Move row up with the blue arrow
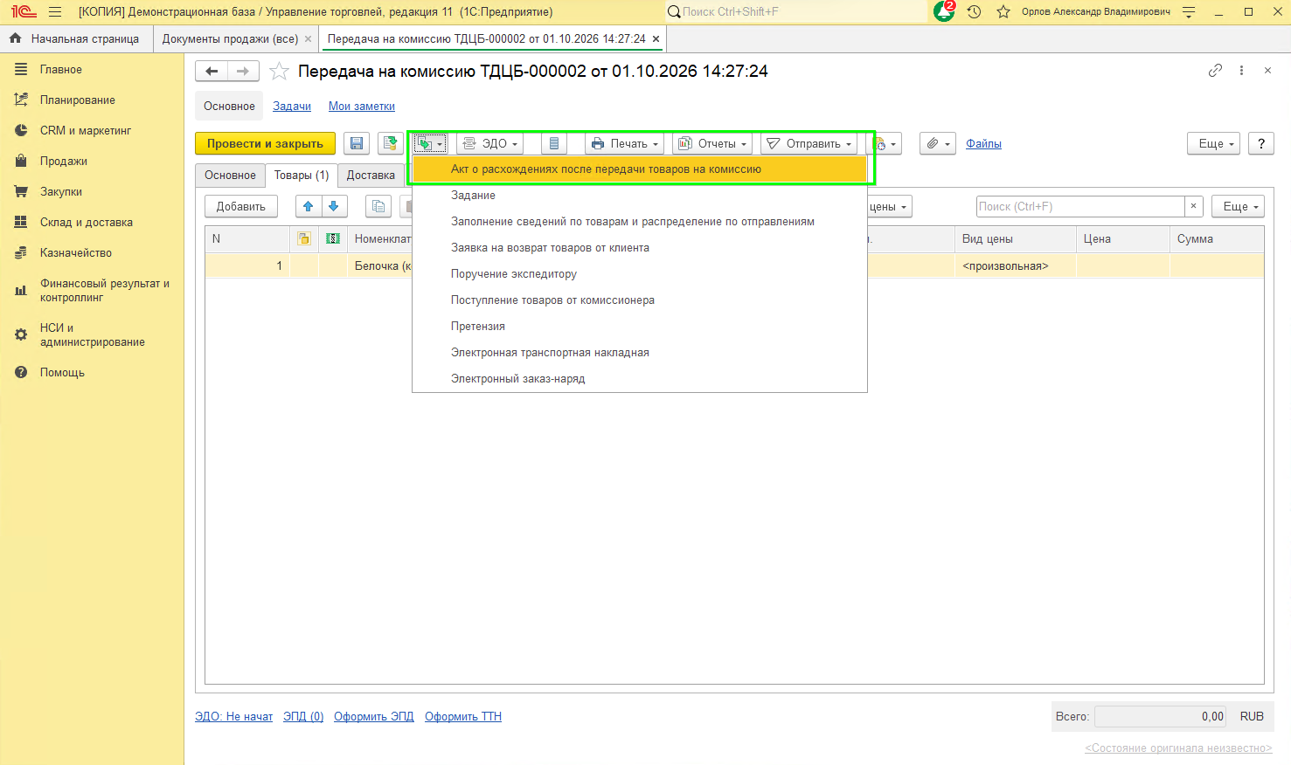The width and height of the screenshot is (1291, 765). (x=309, y=207)
